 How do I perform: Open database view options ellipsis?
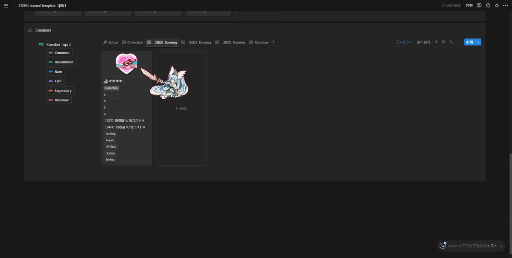click(x=459, y=42)
